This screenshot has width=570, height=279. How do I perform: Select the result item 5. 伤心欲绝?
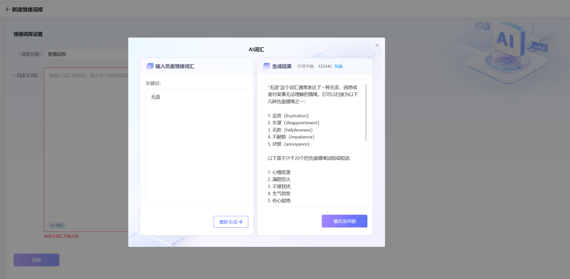point(279,200)
